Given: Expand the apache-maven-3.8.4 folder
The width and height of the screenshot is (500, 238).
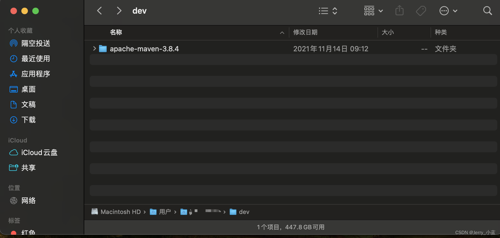Looking at the screenshot, I should coord(94,49).
